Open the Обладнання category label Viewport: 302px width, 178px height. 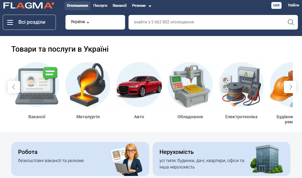[x=190, y=117]
